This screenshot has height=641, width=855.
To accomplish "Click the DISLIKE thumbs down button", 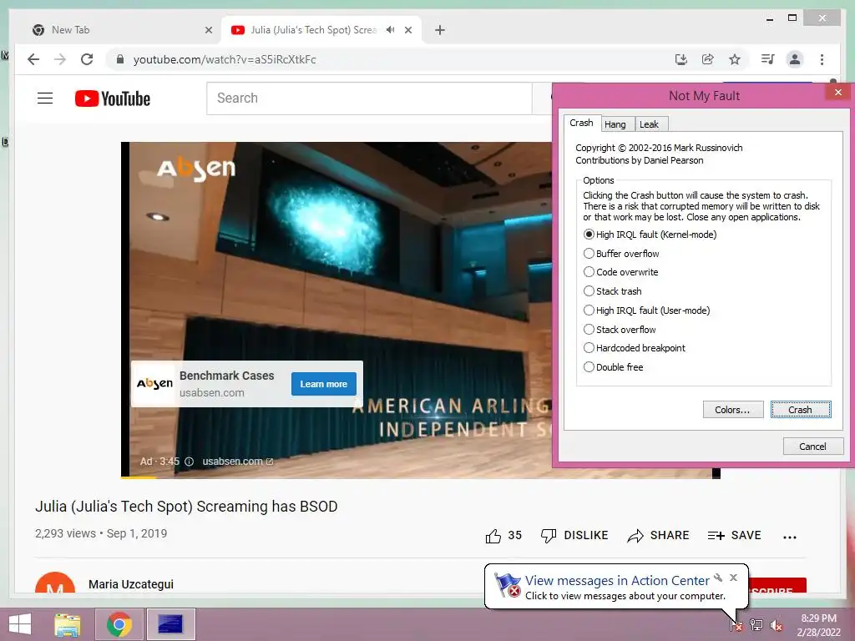I will pos(574,535).
